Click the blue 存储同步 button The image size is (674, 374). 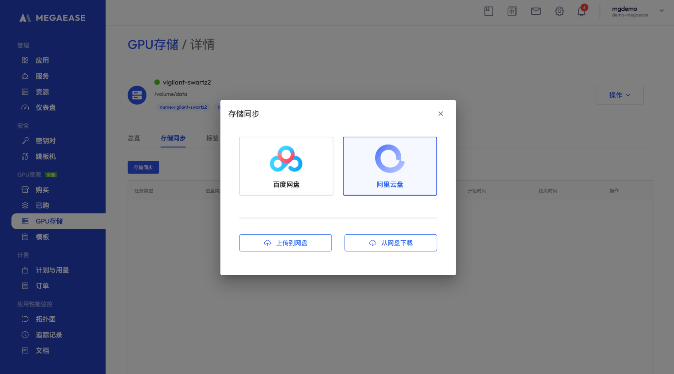143,167
